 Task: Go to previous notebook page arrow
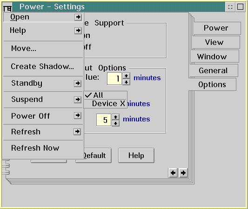(173, 173)
